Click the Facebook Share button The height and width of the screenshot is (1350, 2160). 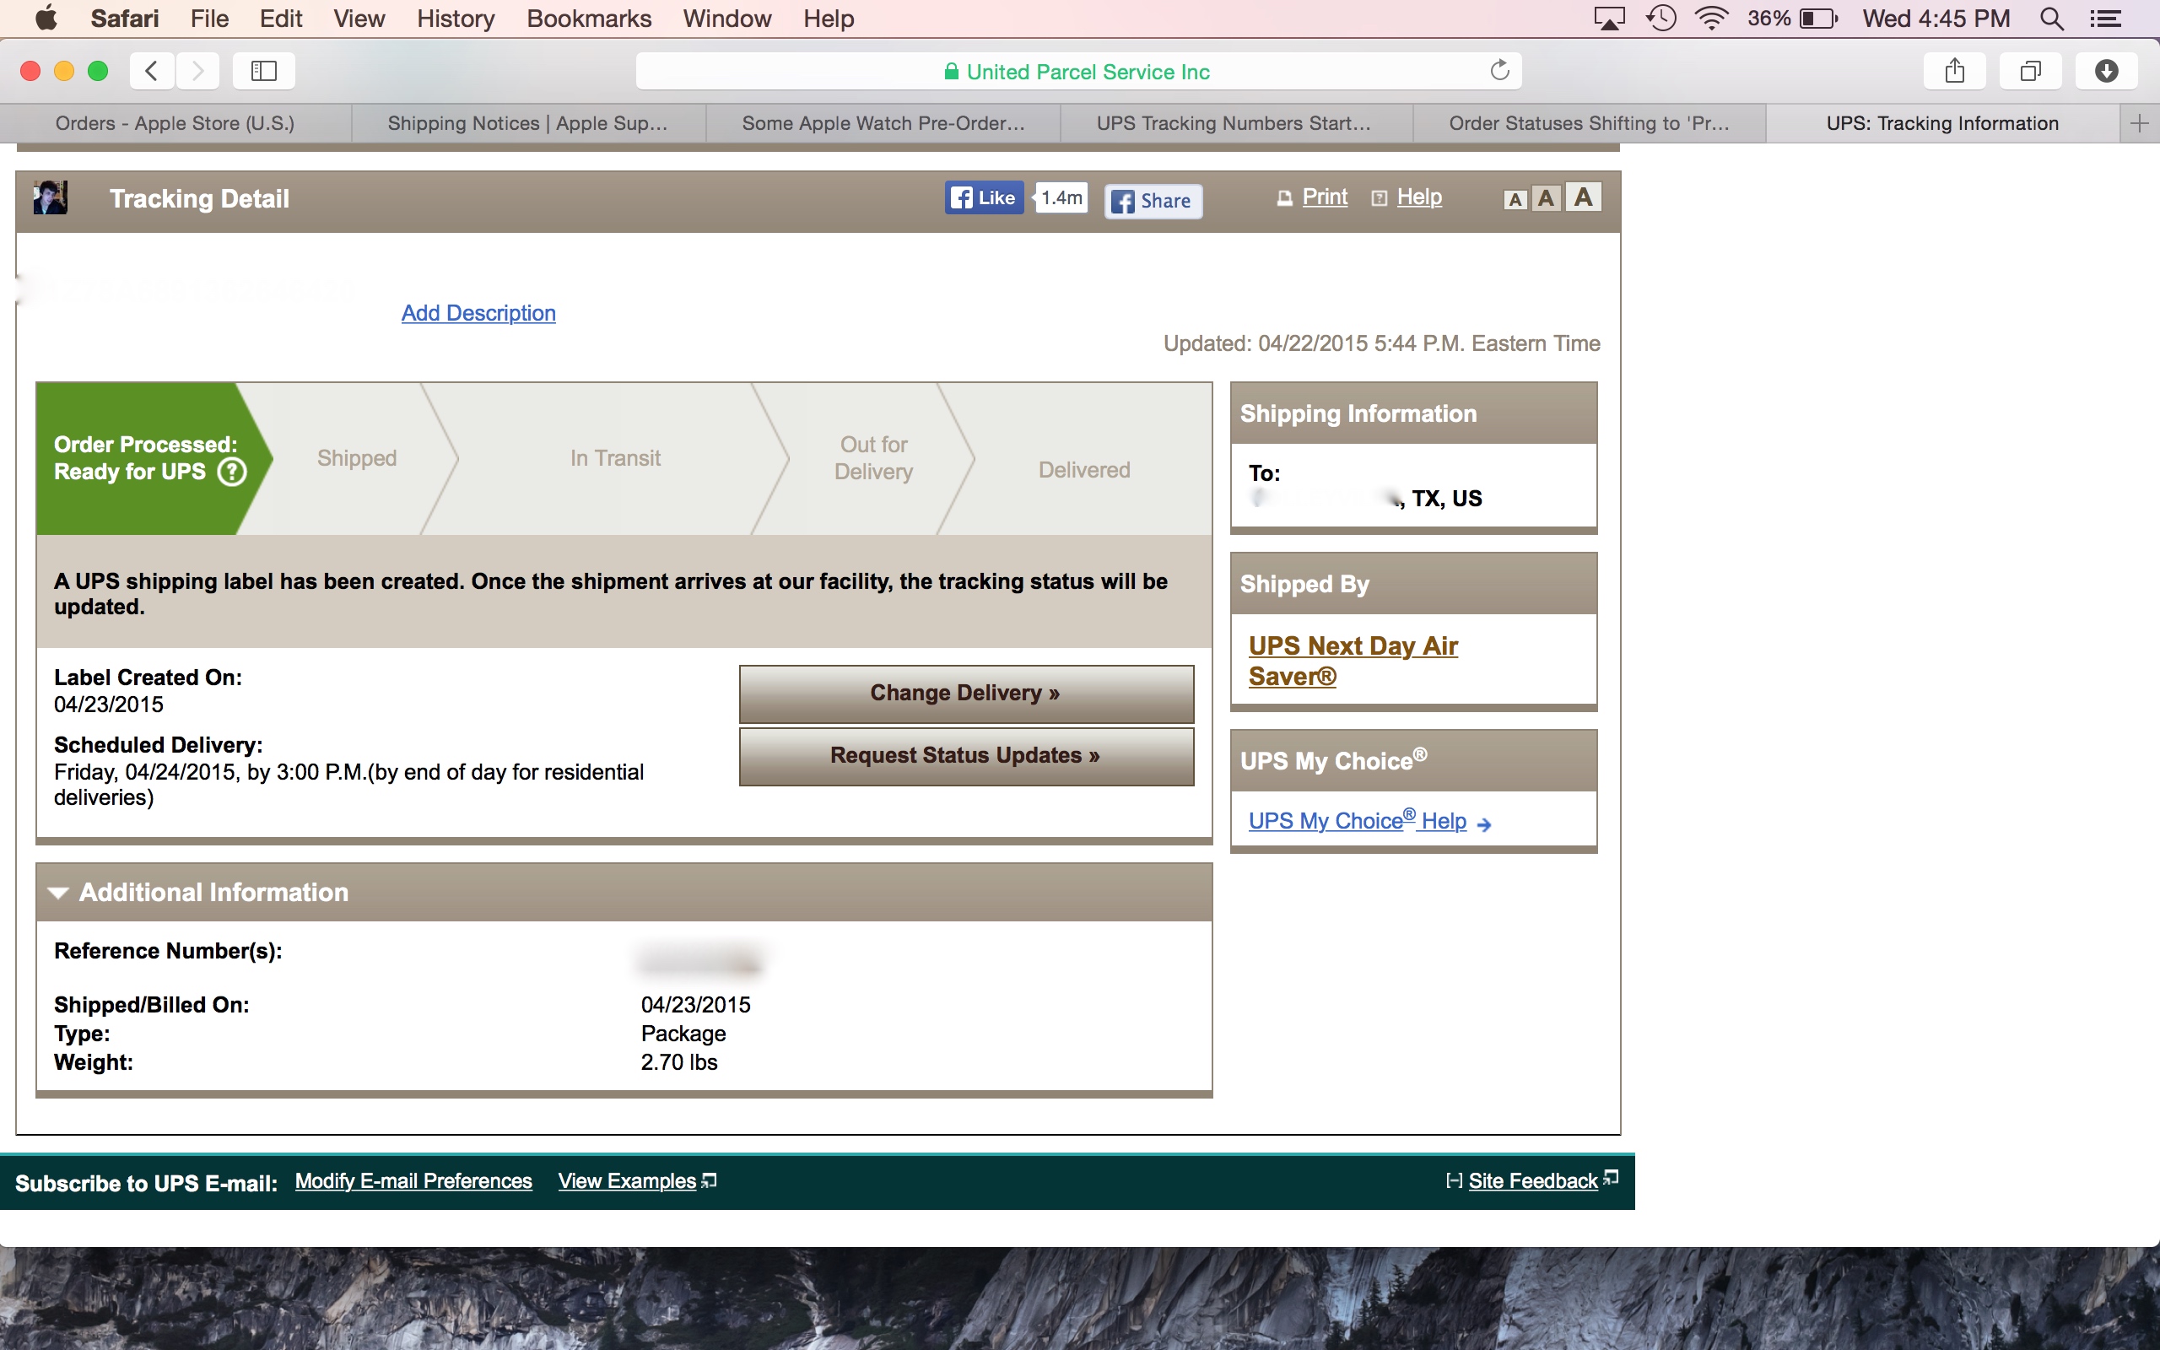1153,201
